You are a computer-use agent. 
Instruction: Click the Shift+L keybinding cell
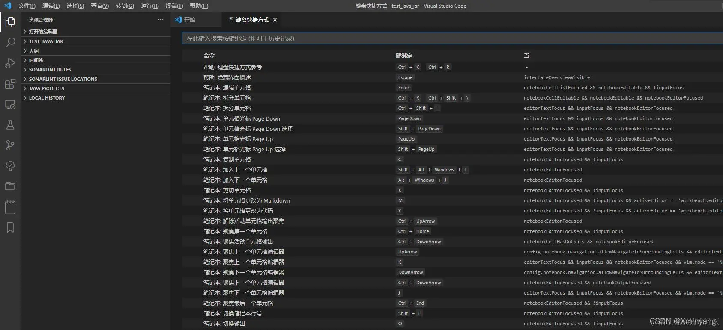pyautogui.click(x=409, y=313)
